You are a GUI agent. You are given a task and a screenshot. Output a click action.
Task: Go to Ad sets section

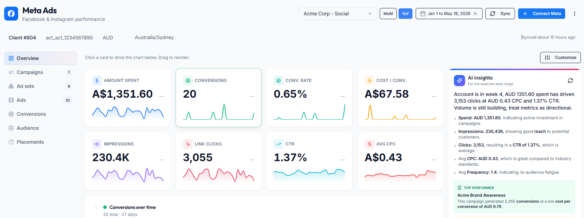pos(40,86)
